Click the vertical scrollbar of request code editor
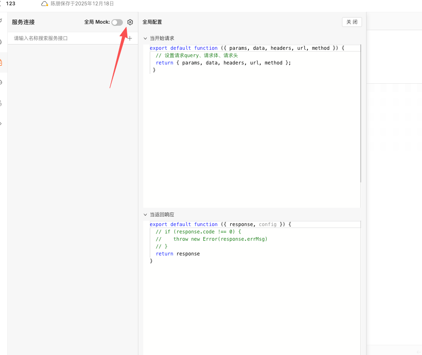Image resolution: width=422 pixels, height=355 pixels. pos(361,114)
